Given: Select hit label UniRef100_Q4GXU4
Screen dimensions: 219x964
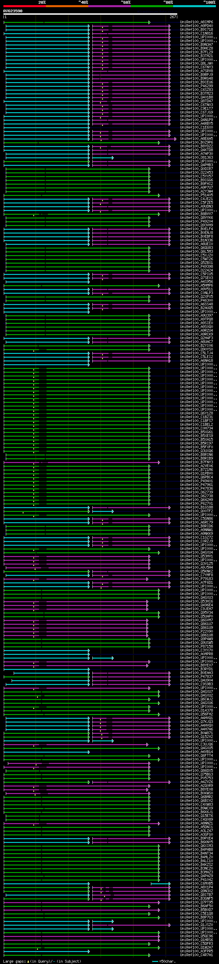Looking at the screenshot, I should click(x=196, y=552).
